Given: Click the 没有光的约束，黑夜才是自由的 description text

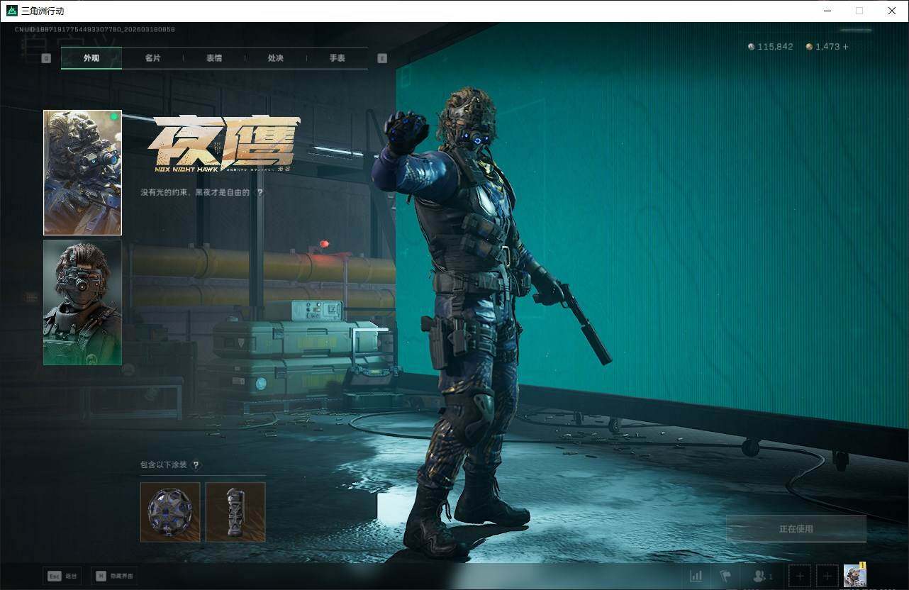Looking at the screenshot, I should (x=195, y=192).
